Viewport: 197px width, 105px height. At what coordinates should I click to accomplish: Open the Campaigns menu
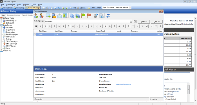10,5
